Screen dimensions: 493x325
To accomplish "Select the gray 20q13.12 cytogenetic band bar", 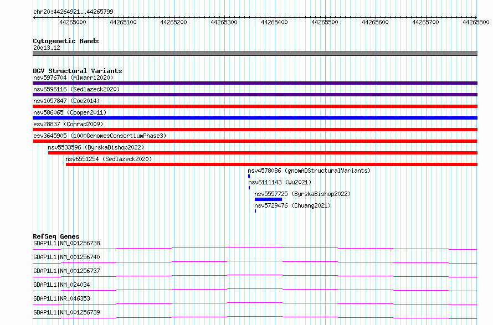I will click(x=255, y=54).
